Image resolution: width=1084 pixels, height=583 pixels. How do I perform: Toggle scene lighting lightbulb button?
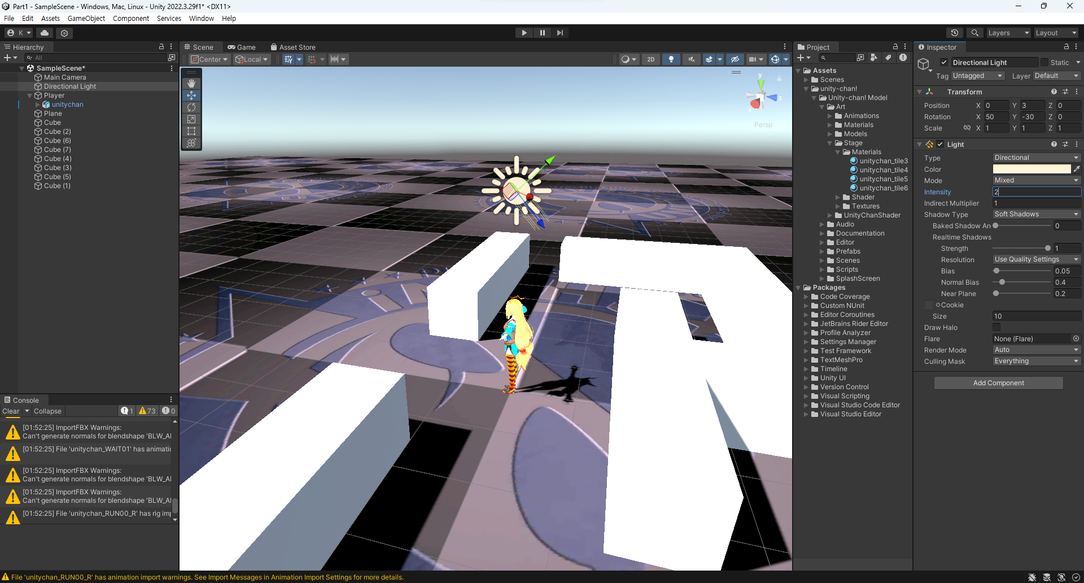(671, 59)
